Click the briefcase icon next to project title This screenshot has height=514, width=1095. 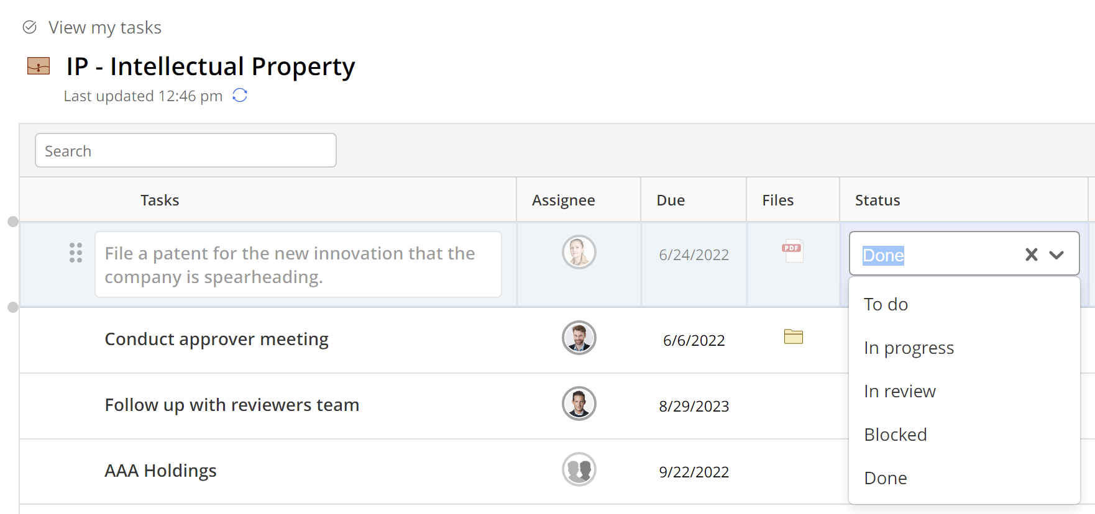coord(39,66)
